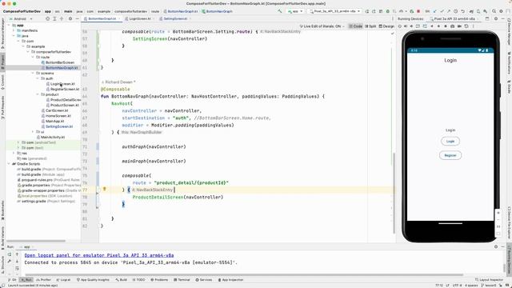Collapse the 'auth' folder arrow
This screenshot has height=288, width=512.
38,78
